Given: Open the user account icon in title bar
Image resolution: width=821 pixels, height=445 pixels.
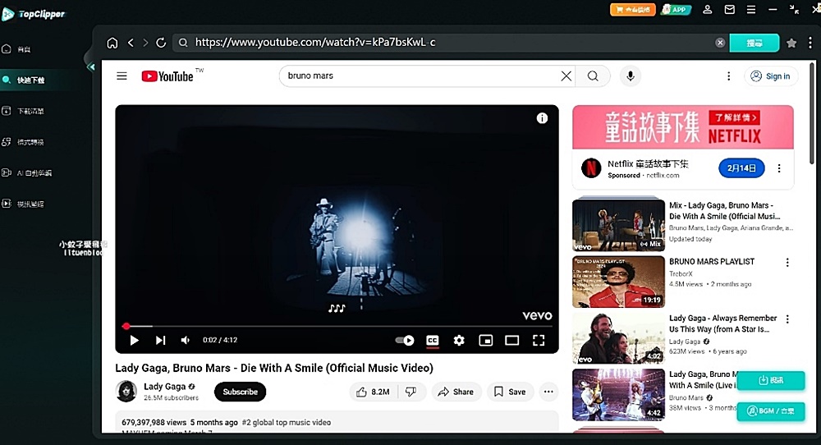Looking at the screenshot, I should coord(708,9).
